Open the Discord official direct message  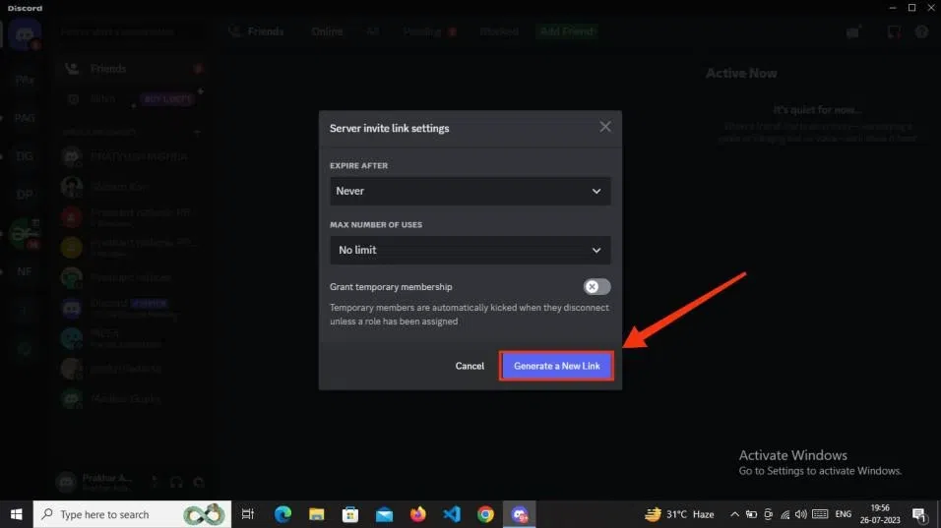coord(132,308)
